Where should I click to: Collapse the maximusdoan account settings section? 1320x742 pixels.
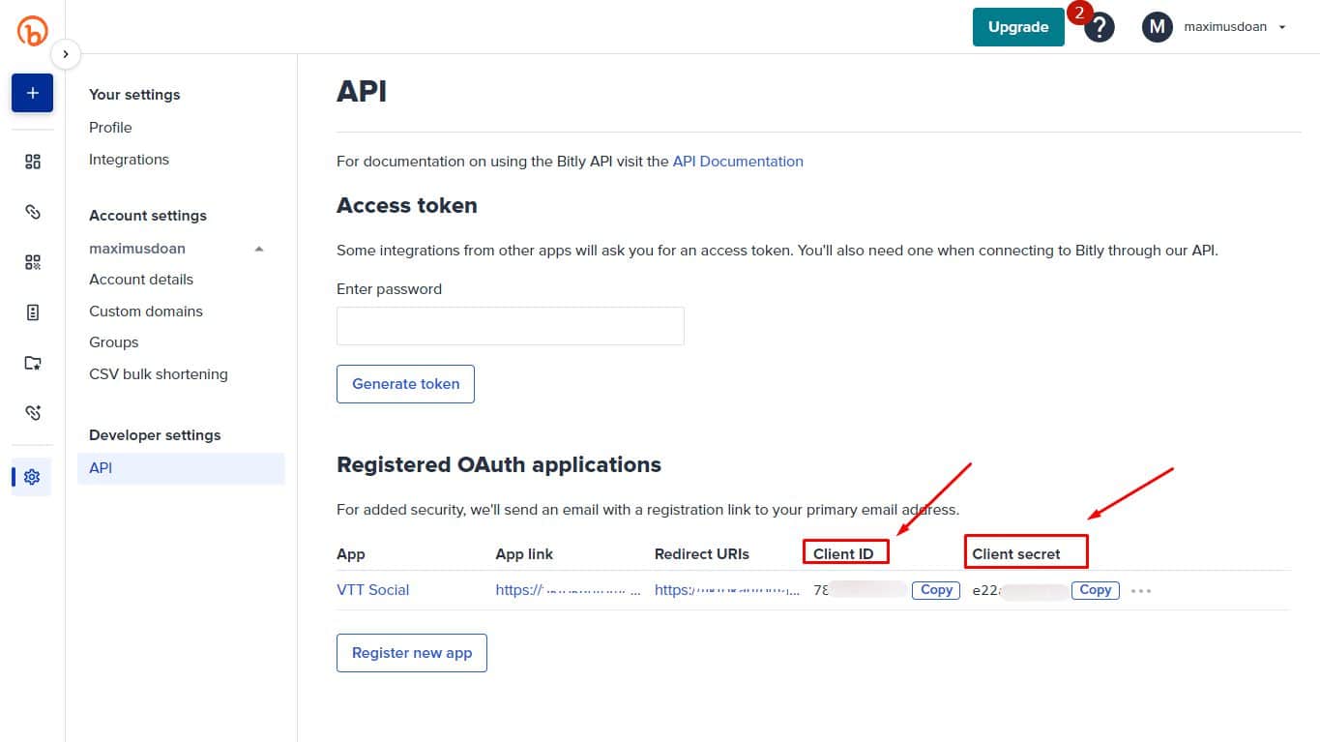tap(259, 249)
